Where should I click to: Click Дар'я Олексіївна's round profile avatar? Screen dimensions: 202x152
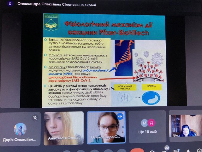(x=20, y=129)
